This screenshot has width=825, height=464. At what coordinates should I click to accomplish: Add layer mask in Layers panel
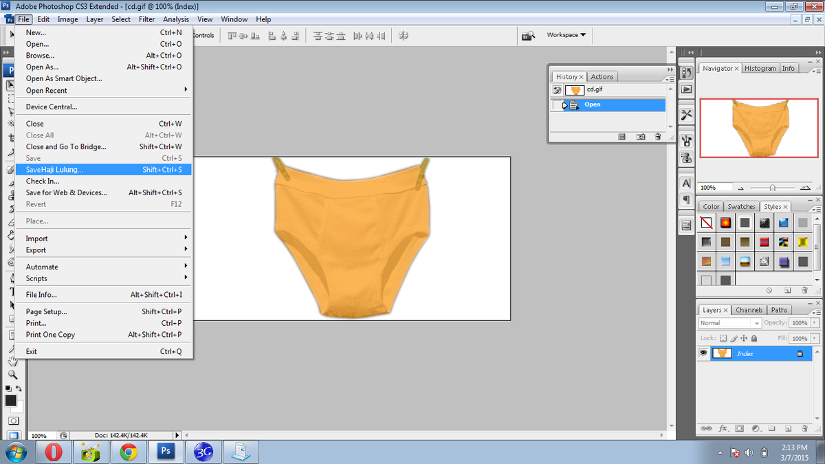tap(740, 428)
